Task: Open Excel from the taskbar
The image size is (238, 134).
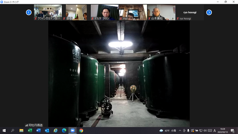Action: (30, 131)
